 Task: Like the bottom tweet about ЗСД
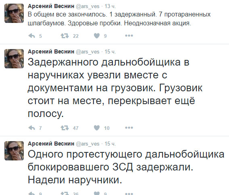click(97, 193)
